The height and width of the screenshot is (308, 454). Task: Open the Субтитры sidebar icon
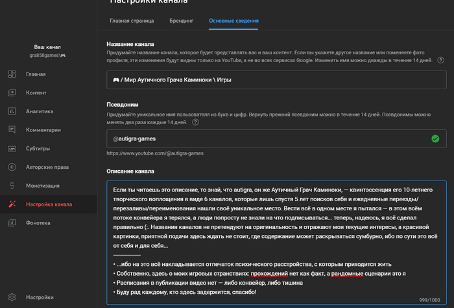click(12, 148)
